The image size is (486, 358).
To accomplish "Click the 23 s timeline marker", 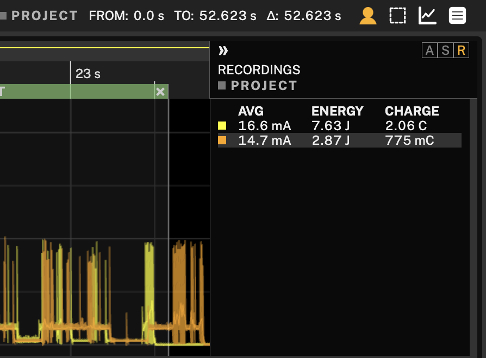I will 88,74.
